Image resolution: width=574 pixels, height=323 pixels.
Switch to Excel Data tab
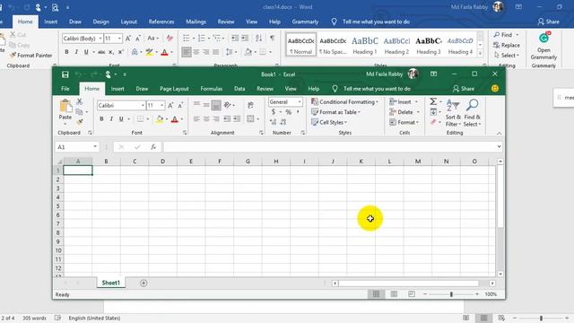pos(239,89)
